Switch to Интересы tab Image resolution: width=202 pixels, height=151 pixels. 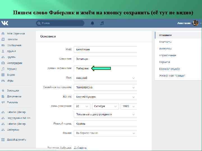pos(166,49)
